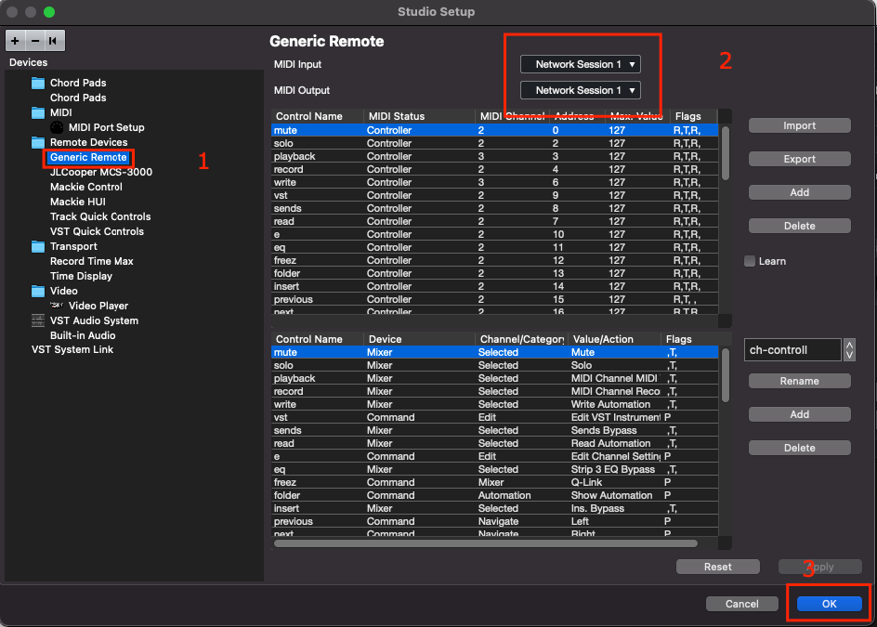Click the Chord Pads folder icon
Image resolution: width=877 pixels, height=627 pixels.
pos(38,83)
